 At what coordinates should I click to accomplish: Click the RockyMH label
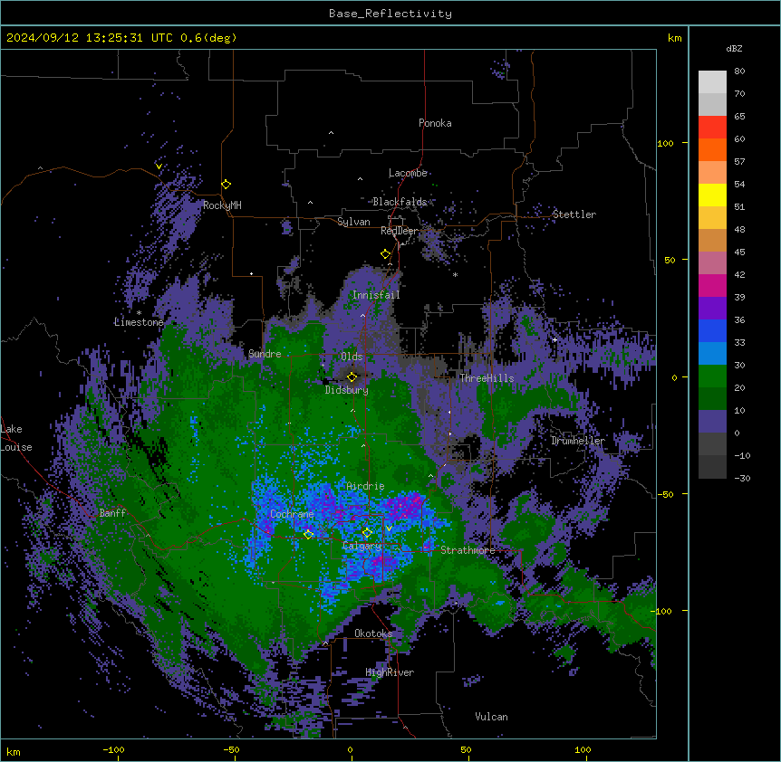[222, 205]
